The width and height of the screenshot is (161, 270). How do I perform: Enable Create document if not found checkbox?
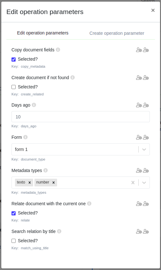pyautogui.click(x=14, y=87)
